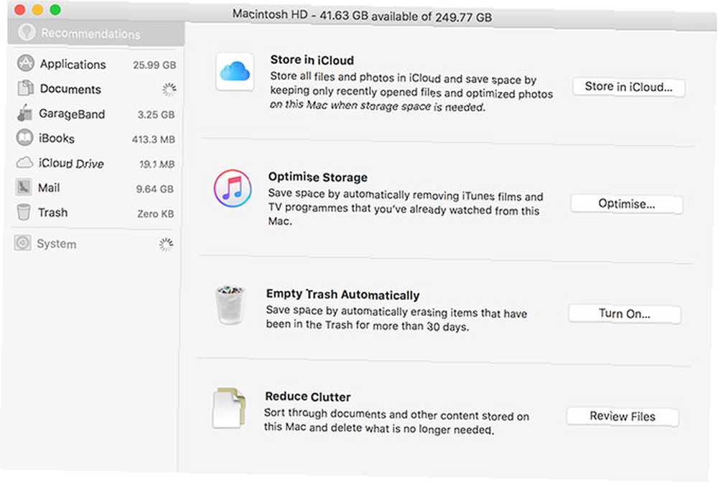Click the System gear icon

(x=22, y=243)
